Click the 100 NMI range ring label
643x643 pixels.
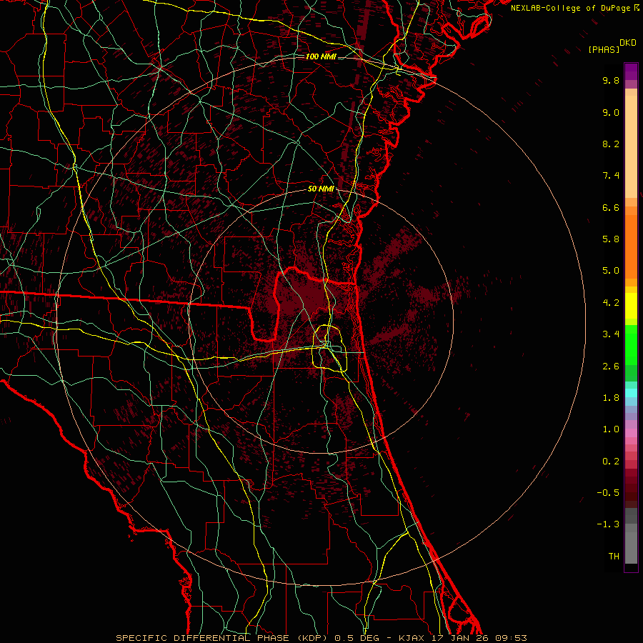point(321,56)
